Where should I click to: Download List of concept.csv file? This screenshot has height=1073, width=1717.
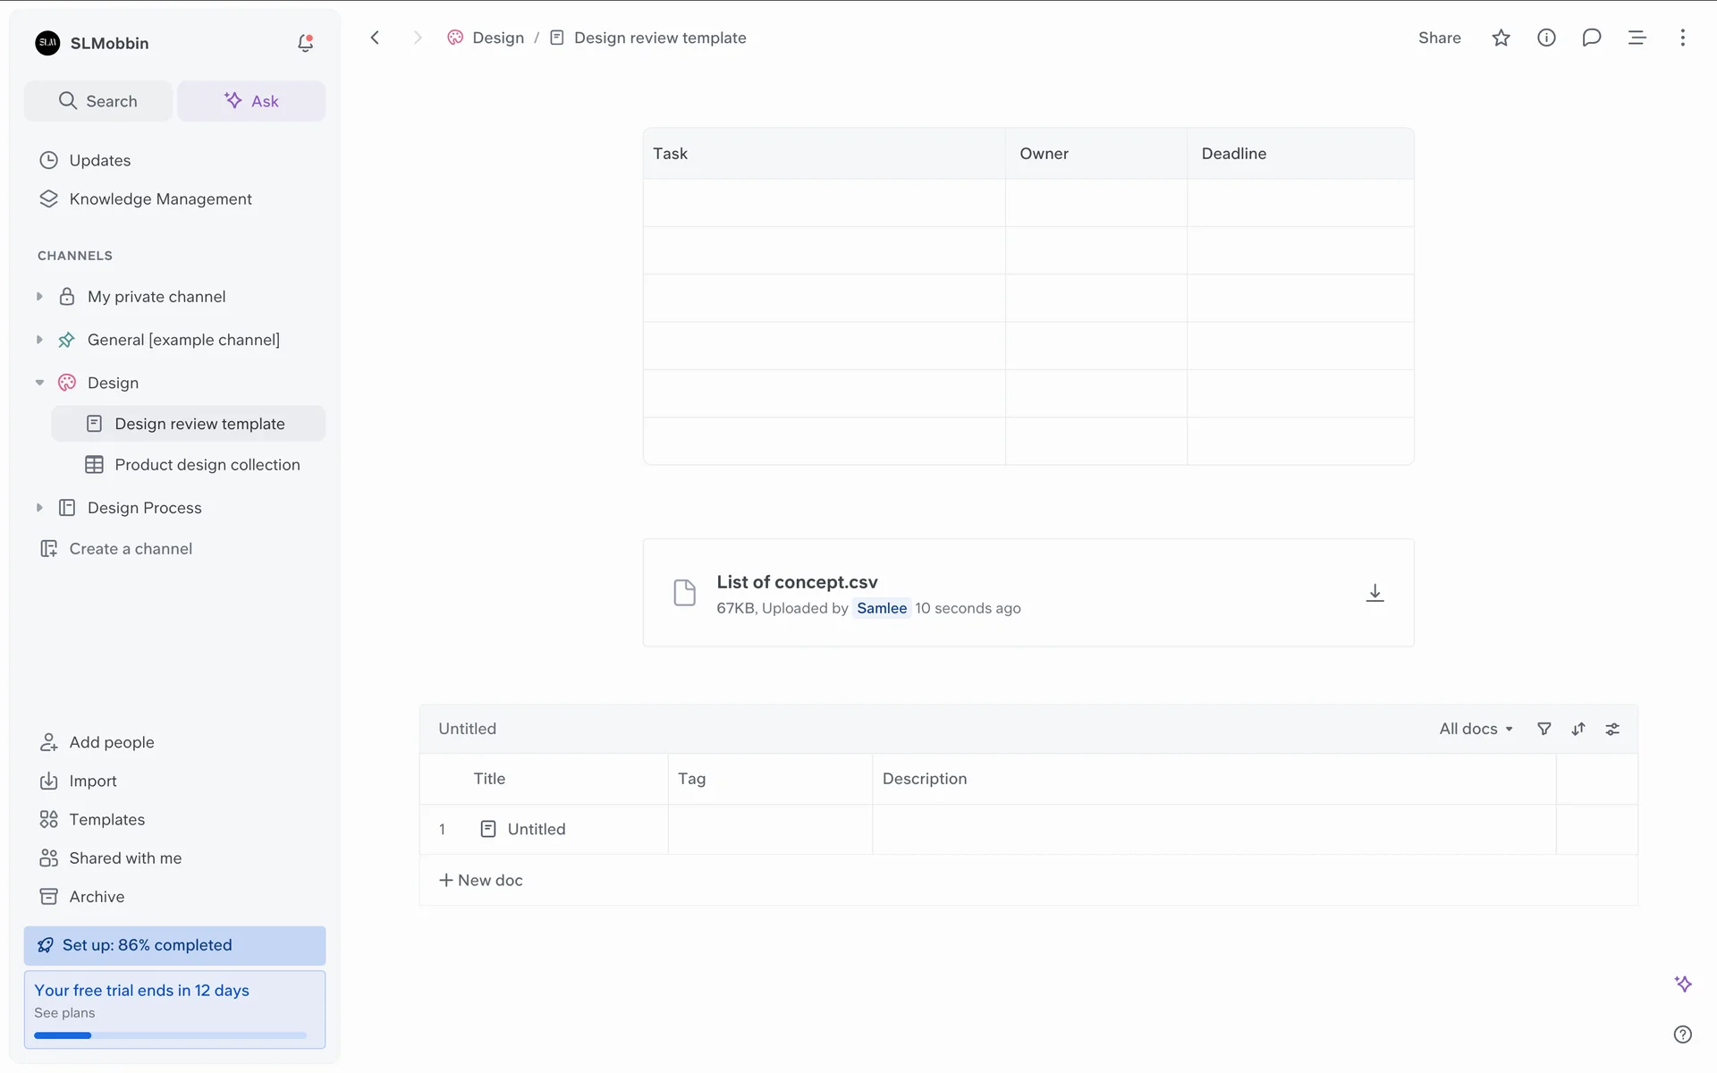point(1374,593)
